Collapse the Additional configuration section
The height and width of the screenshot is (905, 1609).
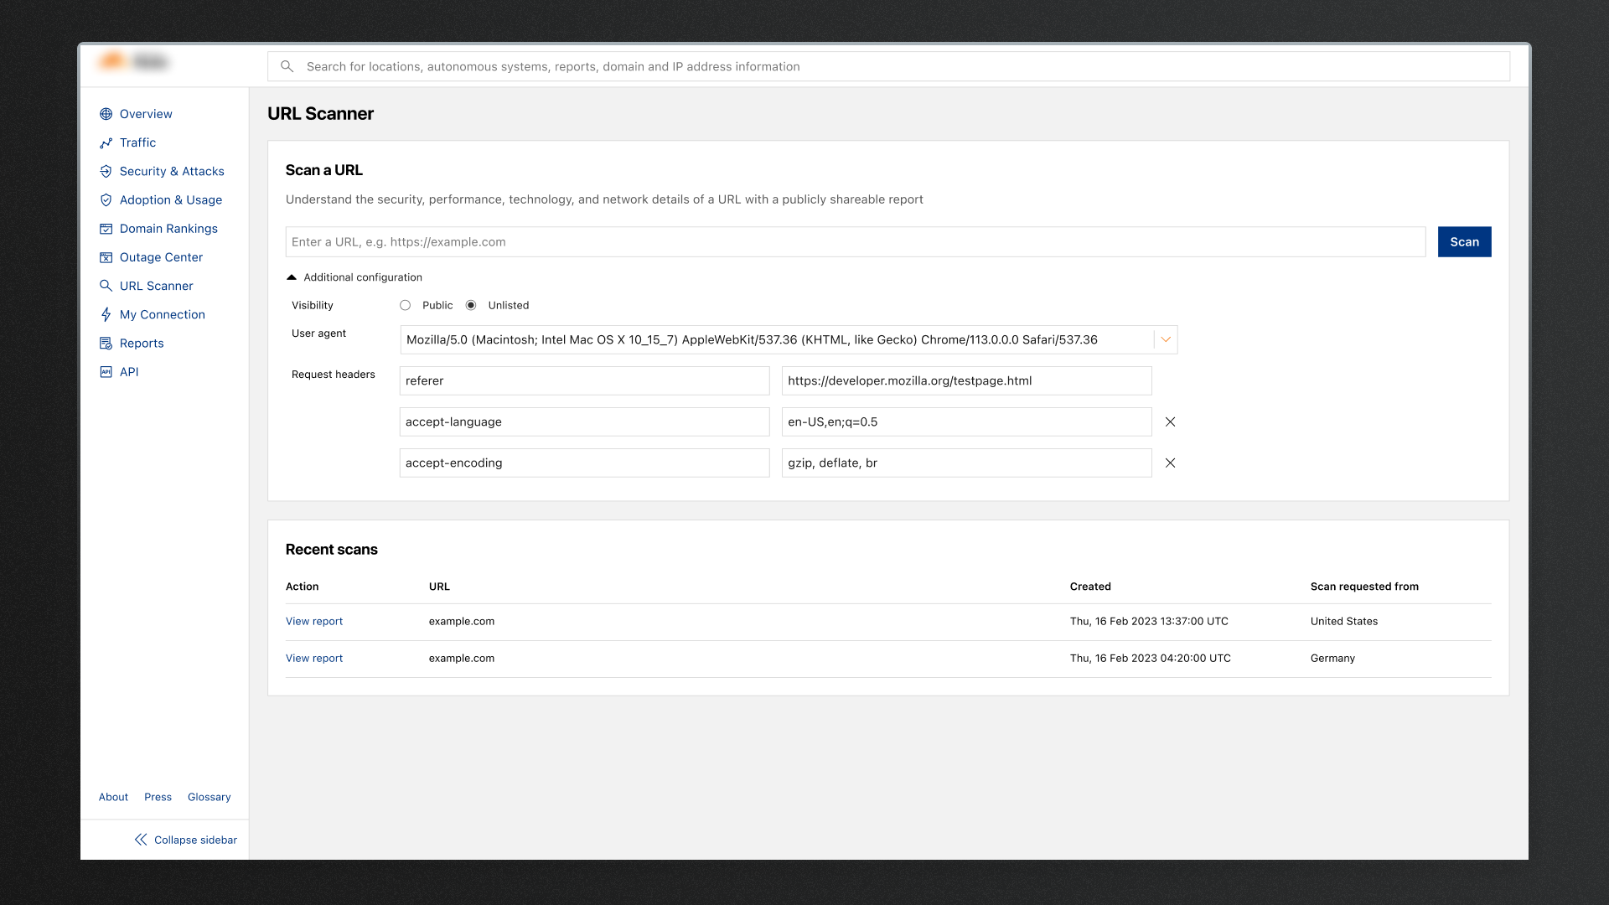pos(292,277)
